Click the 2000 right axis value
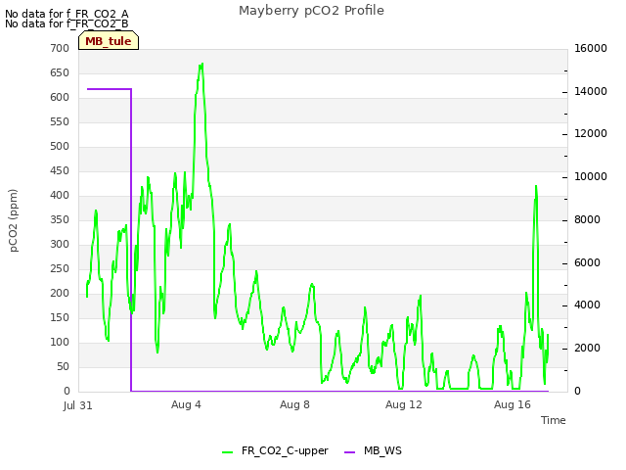This screenshot has width=626, height=470. (x=587, y=349)
